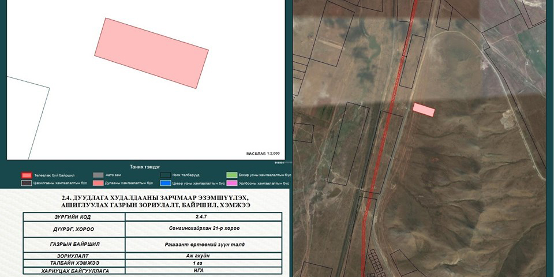This screenshot has height=277, width=554.
Task: Click 'Рашаант өртөөний зүүн талд' location cell
Action: [203, 245]
